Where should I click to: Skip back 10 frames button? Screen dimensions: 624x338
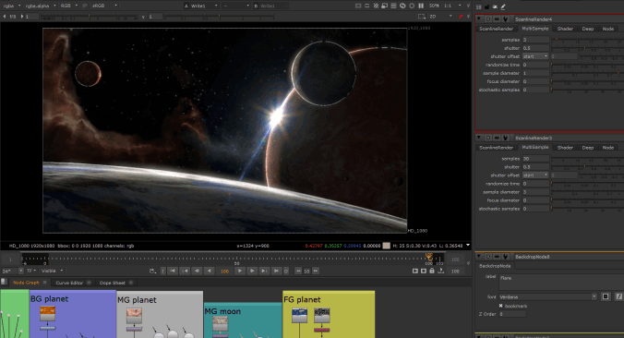298,271
